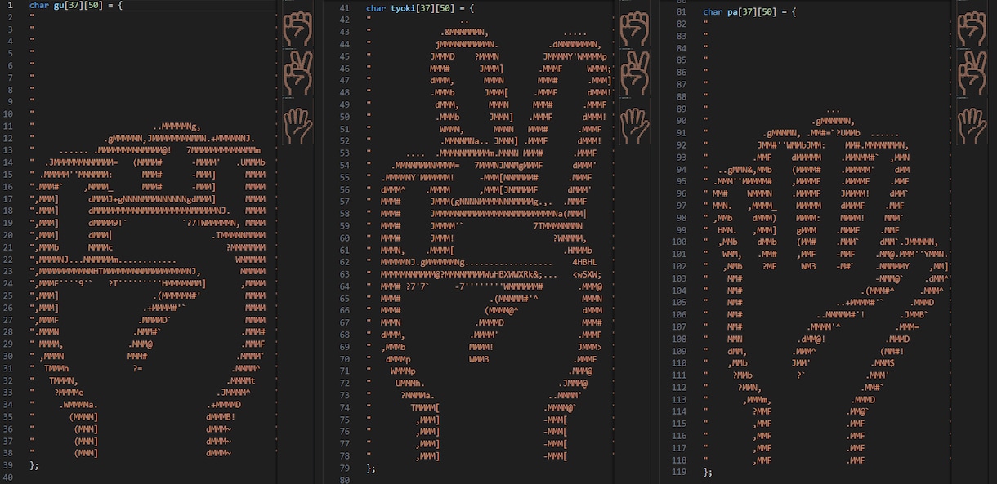
Task: Click the '4HBHL' text on line 62
Action: (585, 261)
